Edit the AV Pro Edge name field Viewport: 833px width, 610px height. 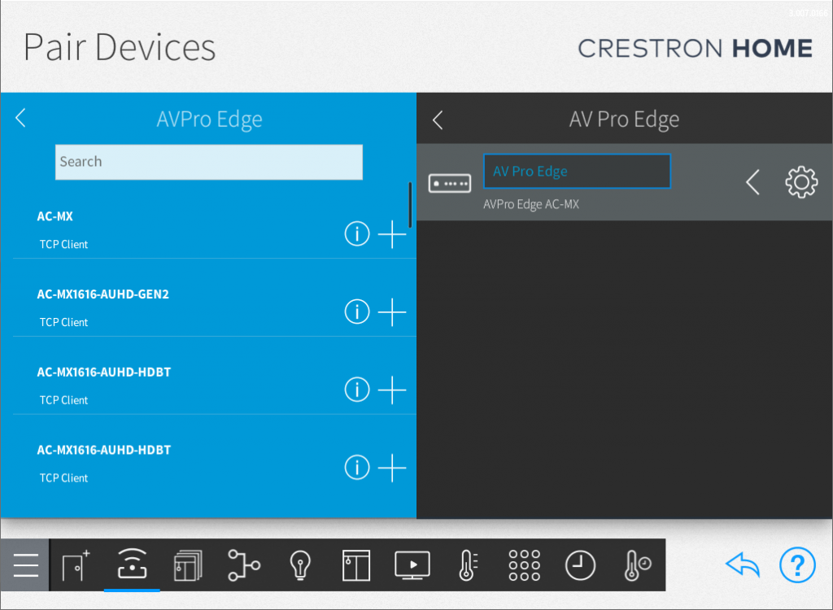click(x=577, y=171)
